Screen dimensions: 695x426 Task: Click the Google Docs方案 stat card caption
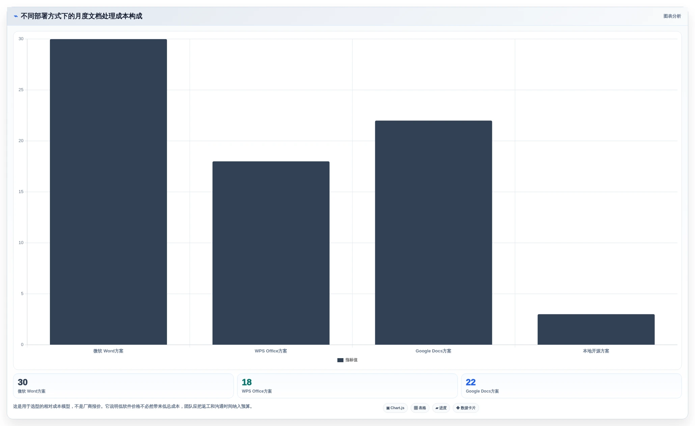[x=482, y=391]
